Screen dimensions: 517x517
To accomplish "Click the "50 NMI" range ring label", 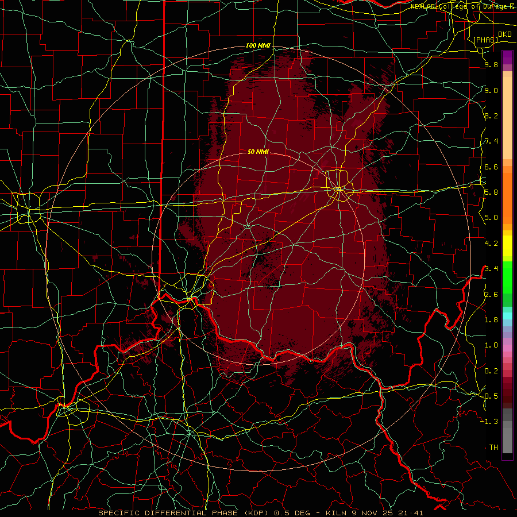I will click(258, 152).
